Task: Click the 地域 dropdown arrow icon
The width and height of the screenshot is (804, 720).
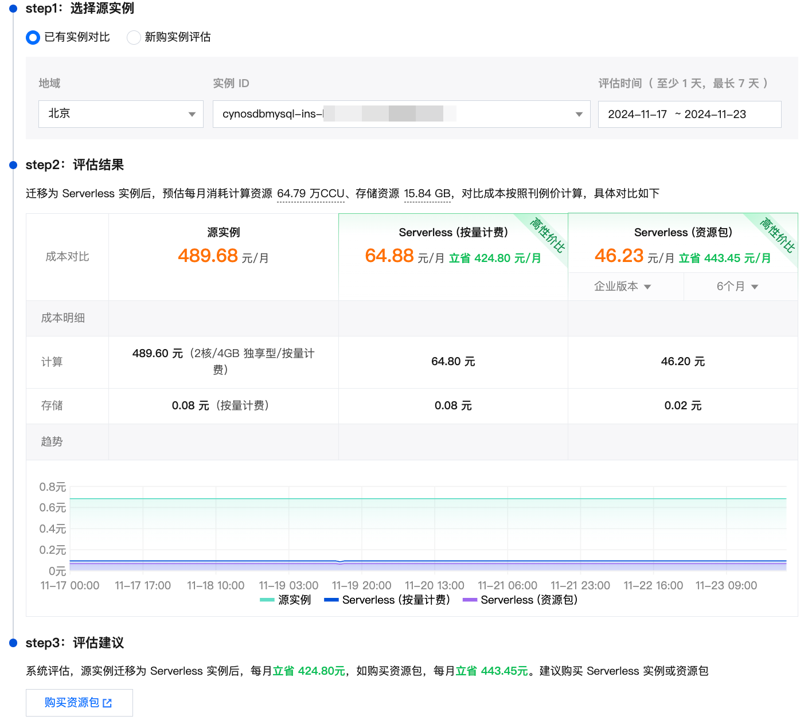Action: tap(192, 115)
